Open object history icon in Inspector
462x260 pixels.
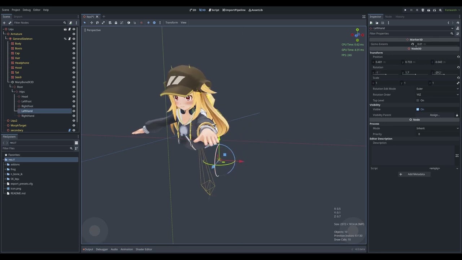(x=458, y=23)
